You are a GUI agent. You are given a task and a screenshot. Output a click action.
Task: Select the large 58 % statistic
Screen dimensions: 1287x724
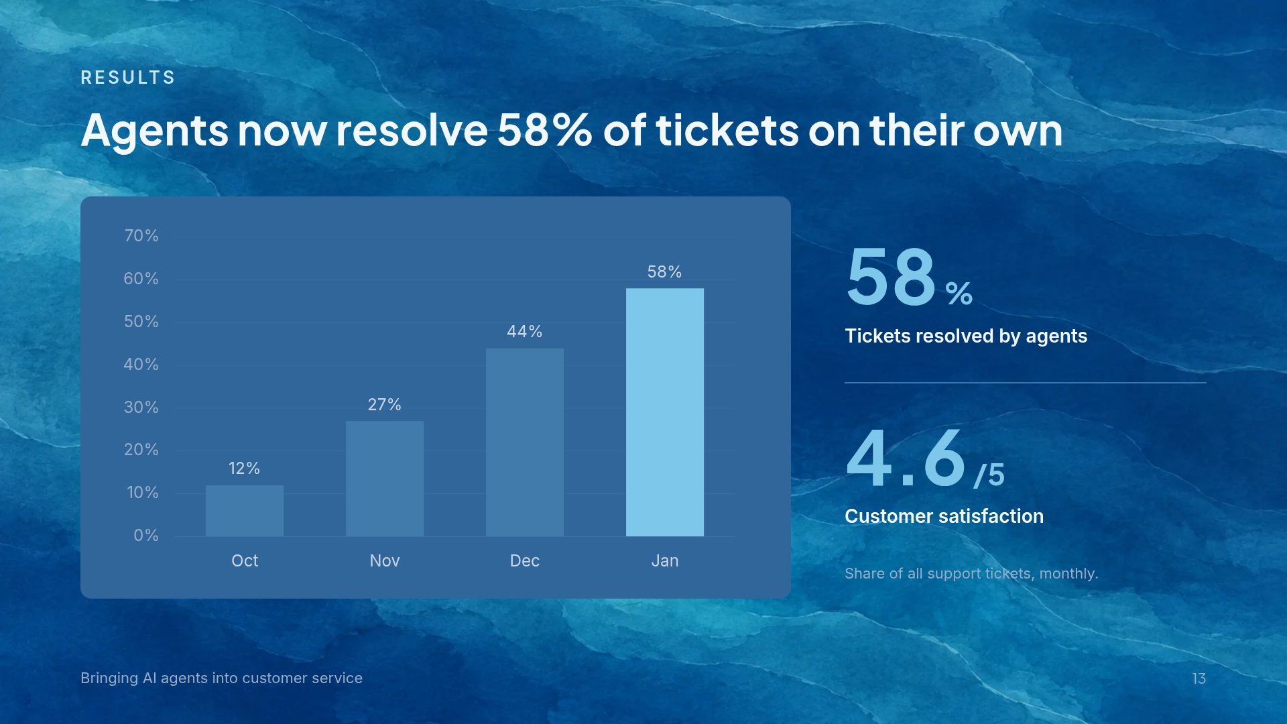(x=909, y=276)
